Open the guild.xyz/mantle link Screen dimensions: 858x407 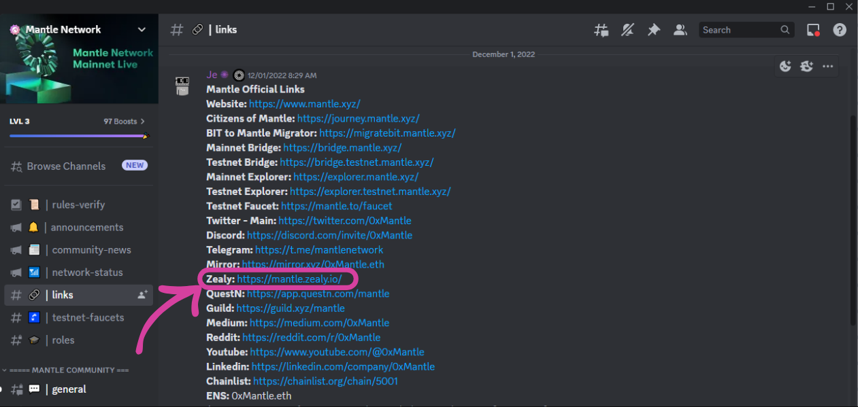point(291,308)
